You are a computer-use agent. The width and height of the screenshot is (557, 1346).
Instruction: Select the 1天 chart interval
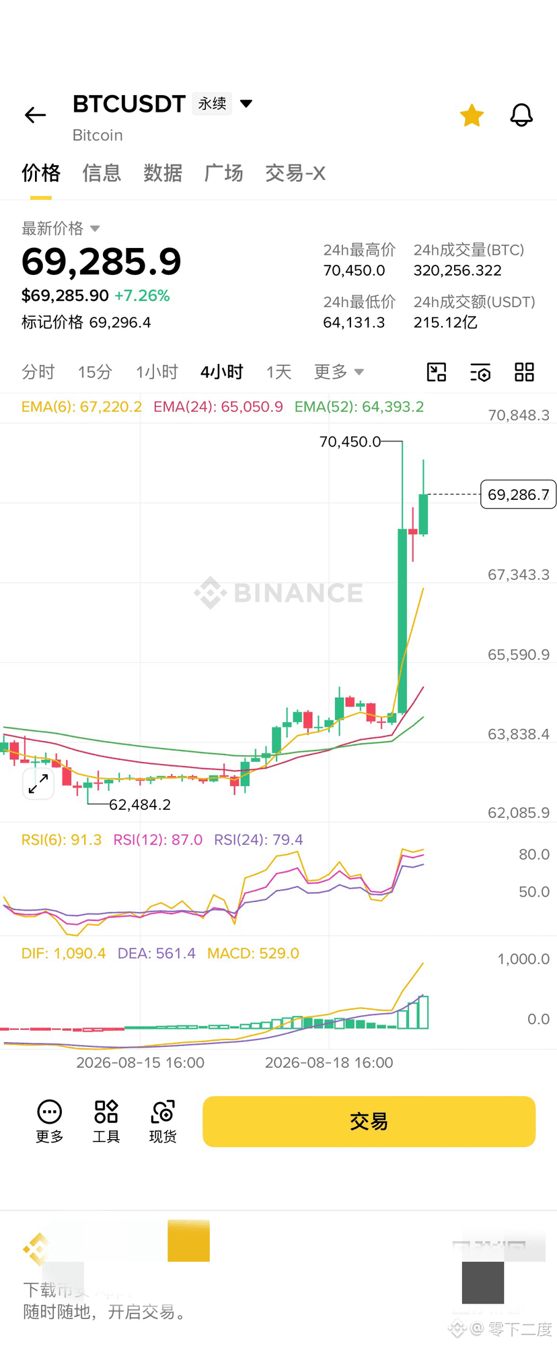click(x=278, y=372)
